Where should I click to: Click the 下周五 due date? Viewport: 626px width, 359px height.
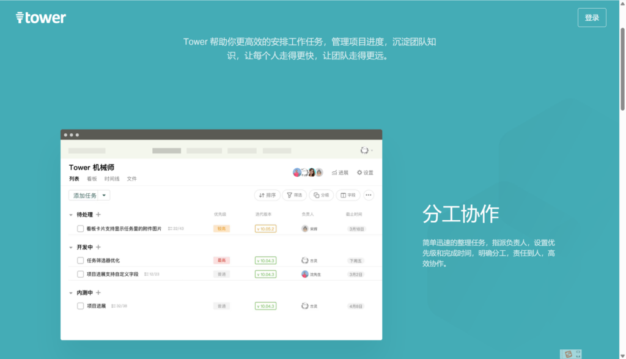point(355,261)
